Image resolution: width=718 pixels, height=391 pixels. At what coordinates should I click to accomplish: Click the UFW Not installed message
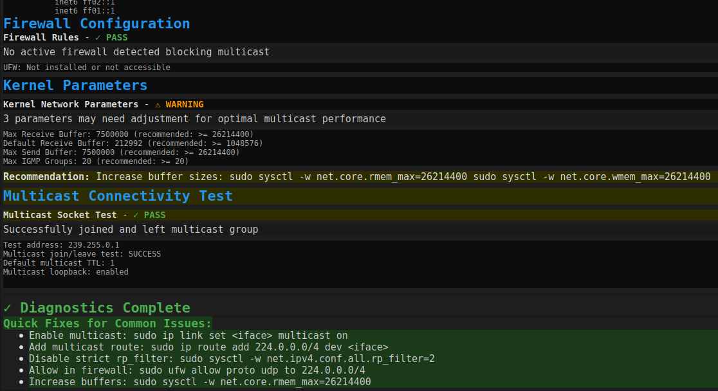click(x=87, y=68)
